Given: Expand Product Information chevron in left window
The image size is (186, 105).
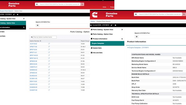Looking at the screenshot, I should [x=24, y=27].
